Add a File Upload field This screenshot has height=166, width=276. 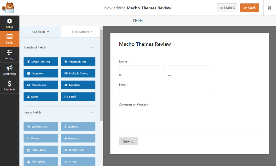pyautogui.click(x=41, y=162)
